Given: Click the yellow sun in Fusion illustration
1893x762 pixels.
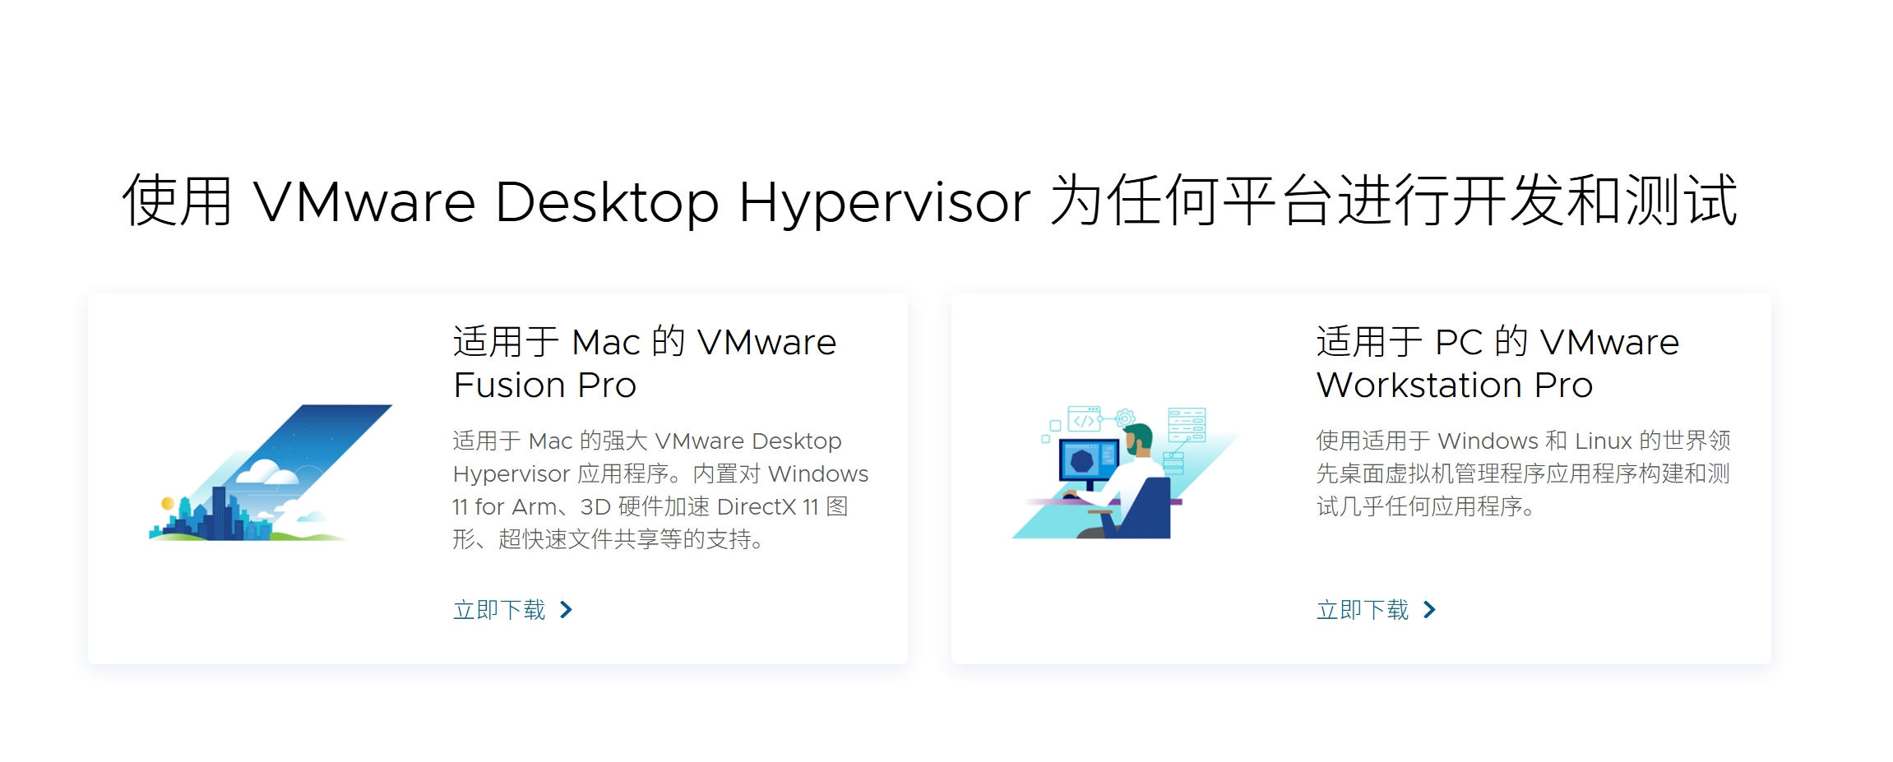Looking at the screenshot, I should pos(168,503).
